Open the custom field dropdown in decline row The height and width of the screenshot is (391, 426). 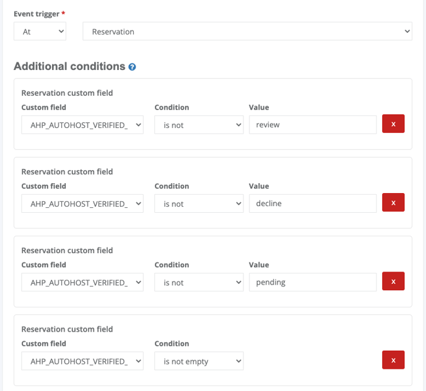82,204
